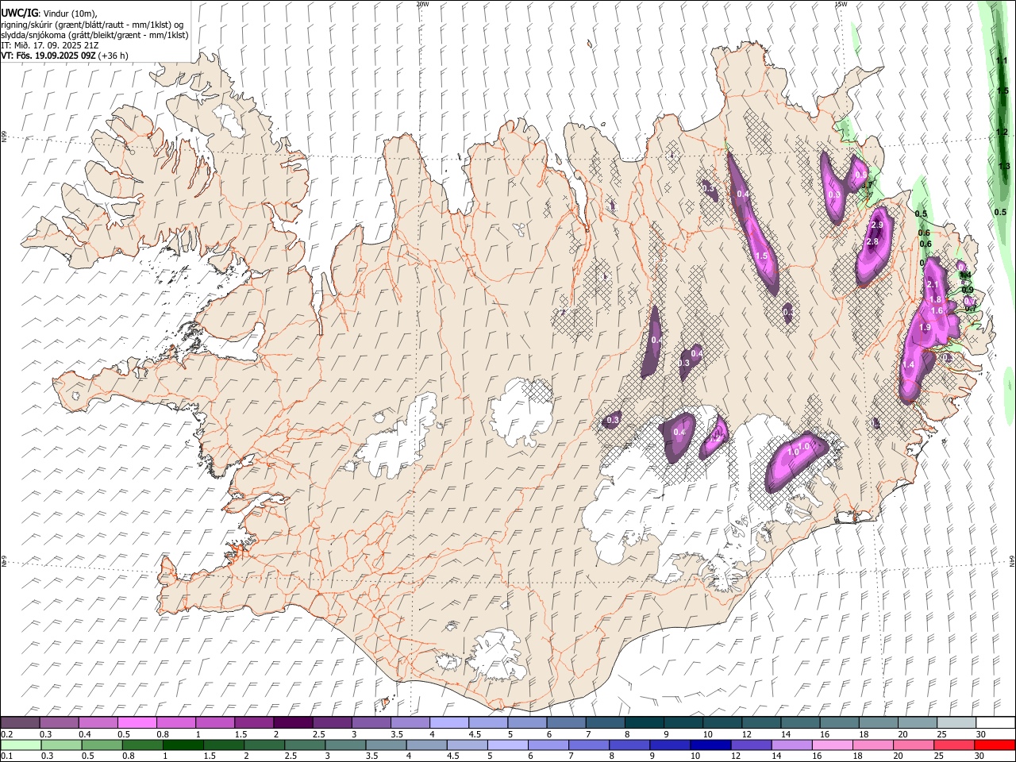This screenshot has height=762, width=1016.
Task: Click the "2.1" precipitation value on the map
Action: coord(933,285)
